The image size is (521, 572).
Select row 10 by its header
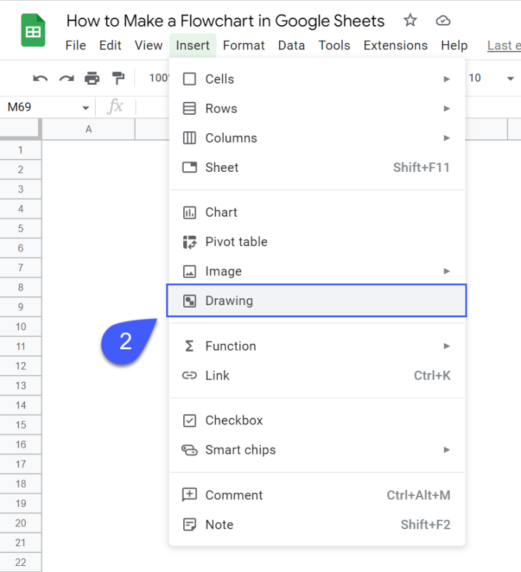(20, 326)
